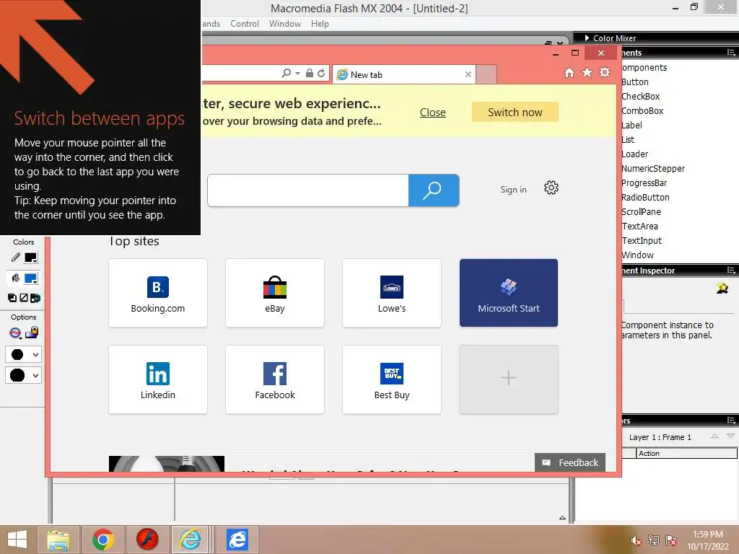
Task: Click the add site plus tile
Action: click(x=509, y=379)
